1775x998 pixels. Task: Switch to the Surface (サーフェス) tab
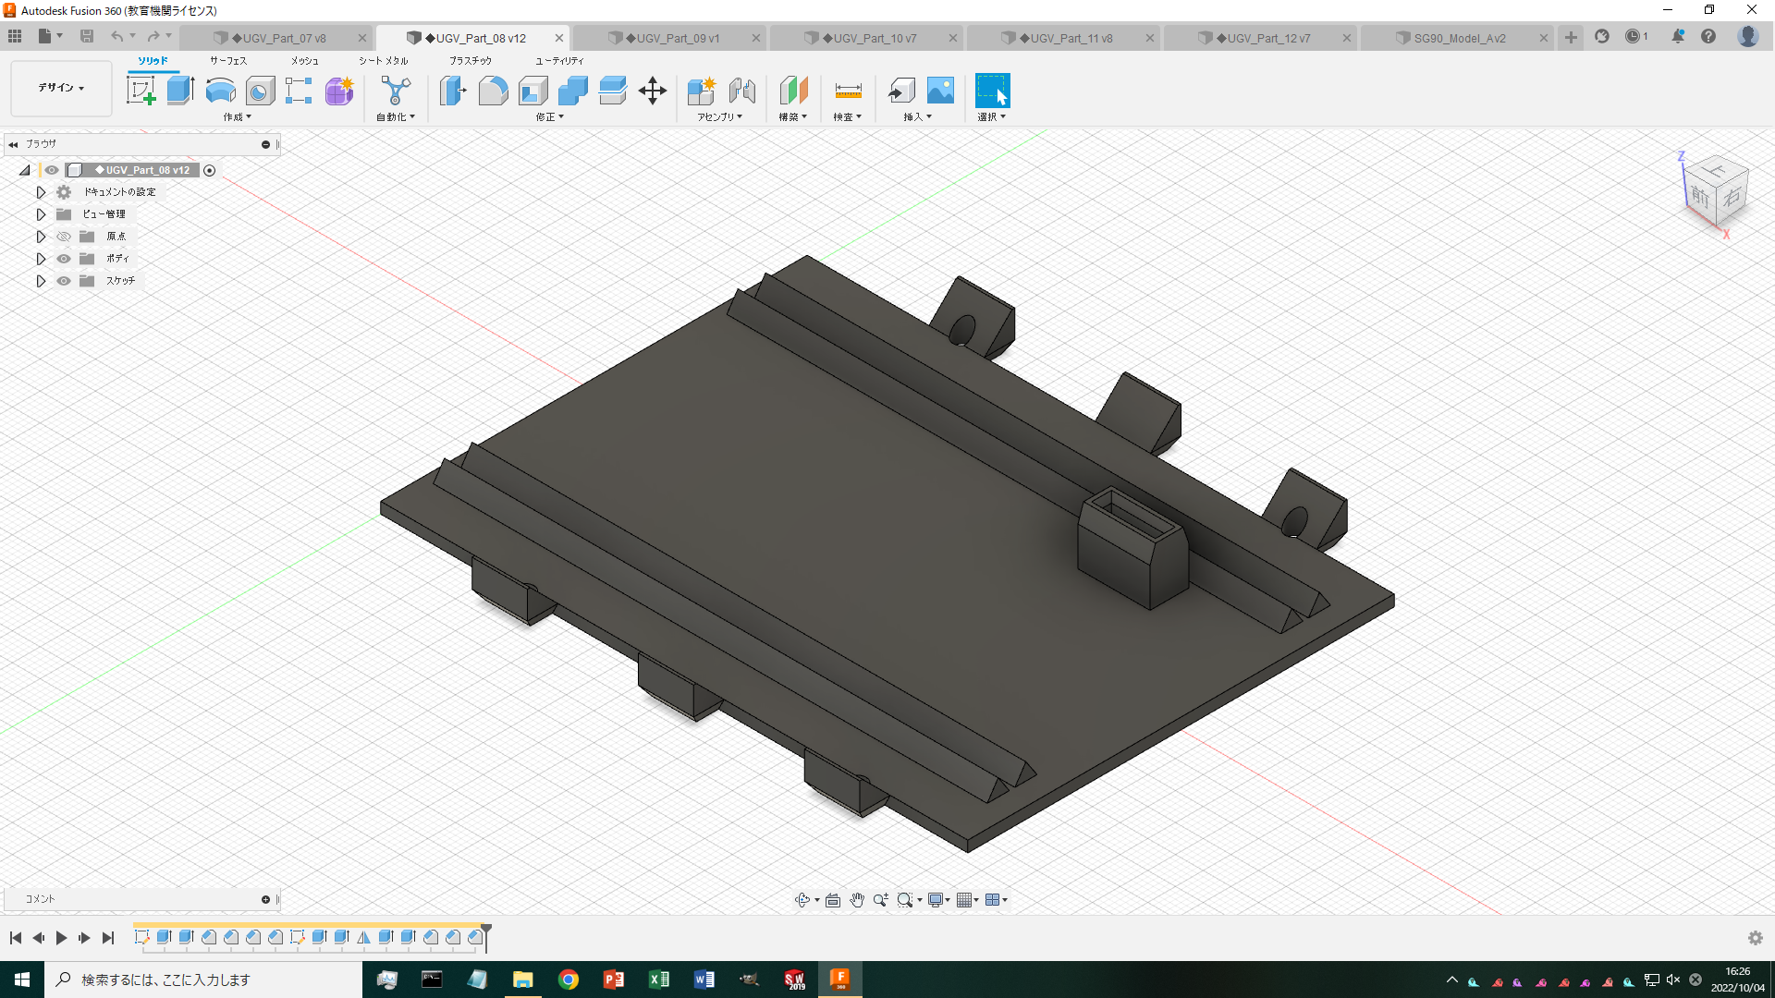click(228, 61)
